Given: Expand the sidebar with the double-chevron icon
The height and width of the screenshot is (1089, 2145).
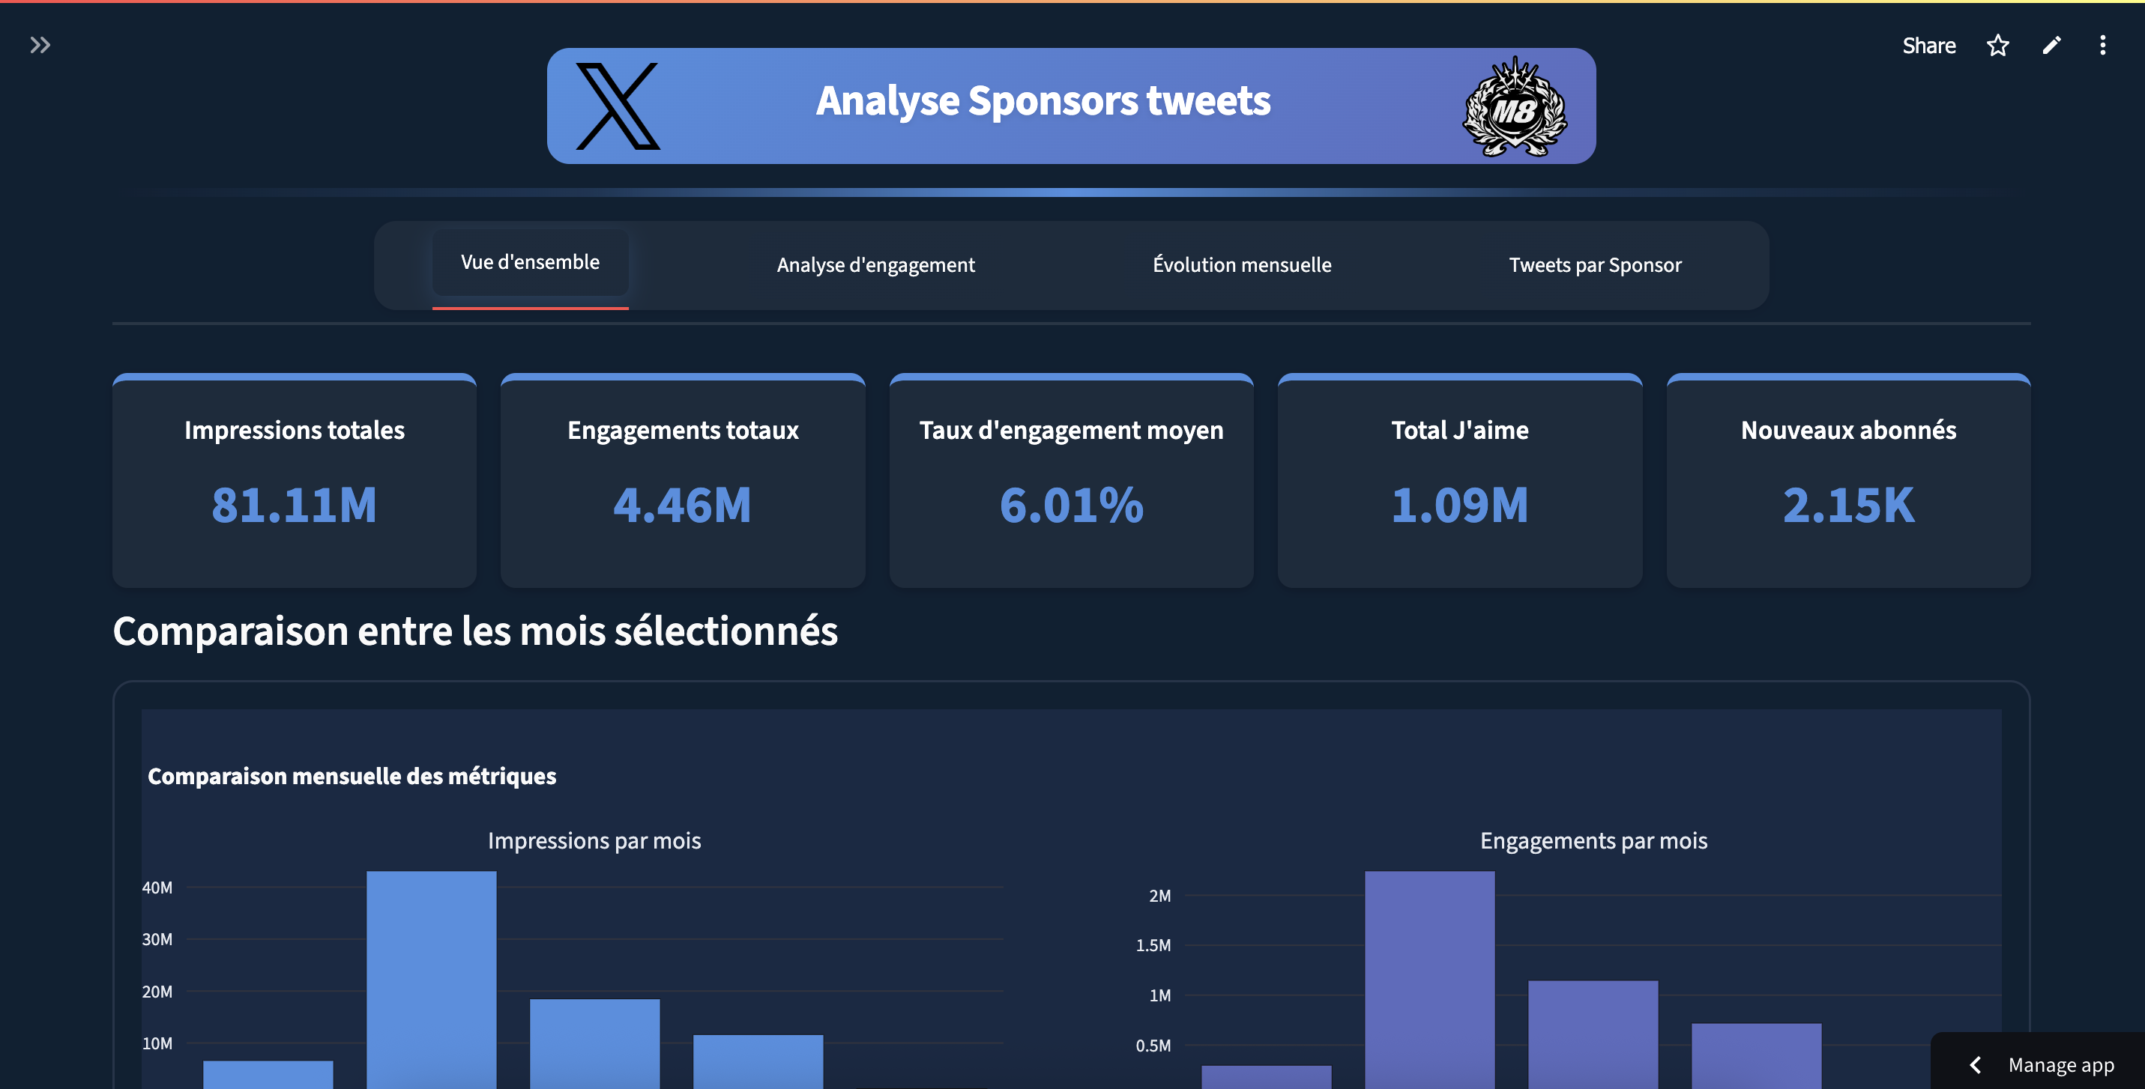Looking at the screenshot, I should pos(40,45).
